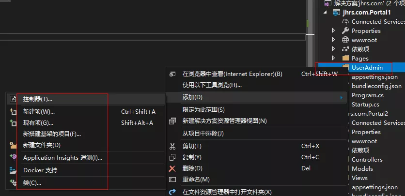Click the globe icon of wwwroot under Portal1
This screenshot has height=196, width=405.
pos(345,40)
